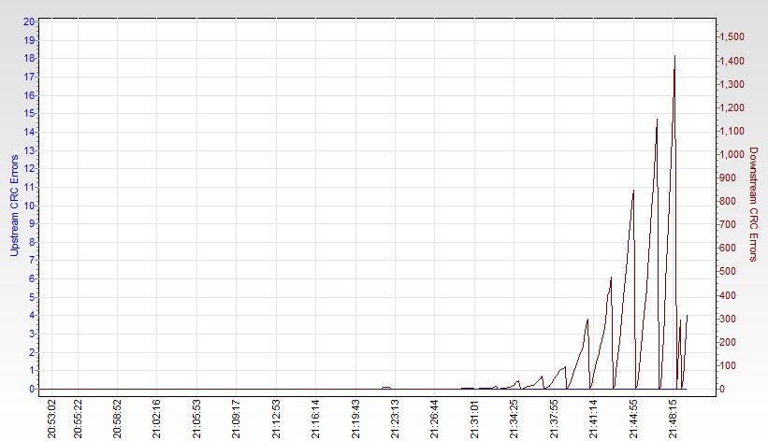Image resolution: width=768 pixels, height=441 pixels.
Task: Click the 800 downstream axis value
Action: pos(728,201)
